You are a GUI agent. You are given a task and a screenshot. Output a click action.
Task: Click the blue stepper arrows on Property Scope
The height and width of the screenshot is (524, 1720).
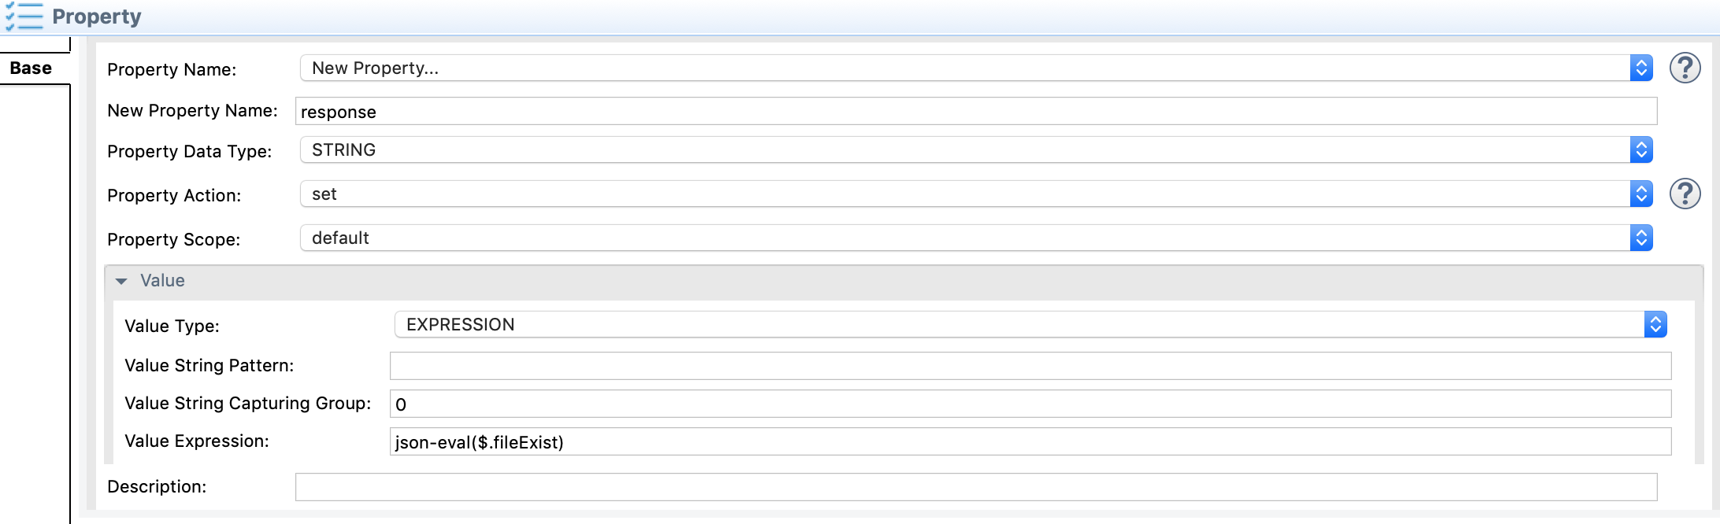(1641, 238)
